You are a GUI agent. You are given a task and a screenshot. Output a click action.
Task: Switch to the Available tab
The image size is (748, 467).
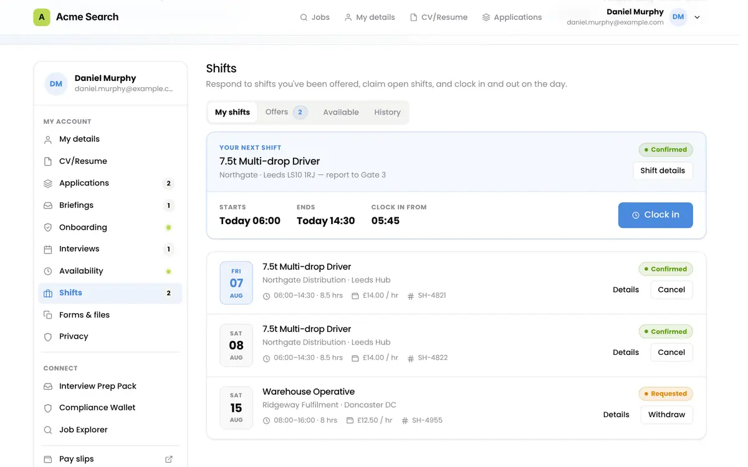click(341, 112)
